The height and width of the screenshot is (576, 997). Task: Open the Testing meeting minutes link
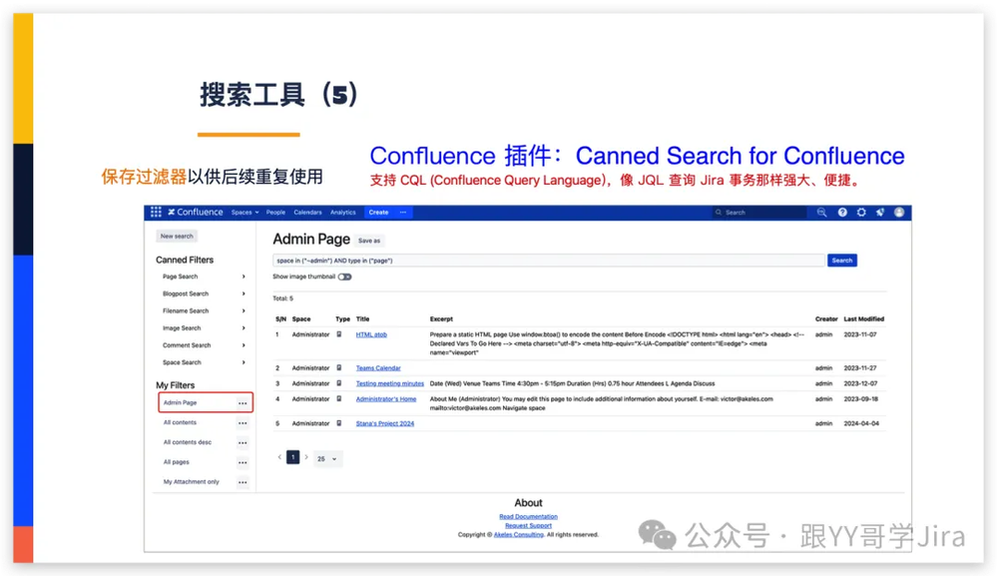(390, 383)
